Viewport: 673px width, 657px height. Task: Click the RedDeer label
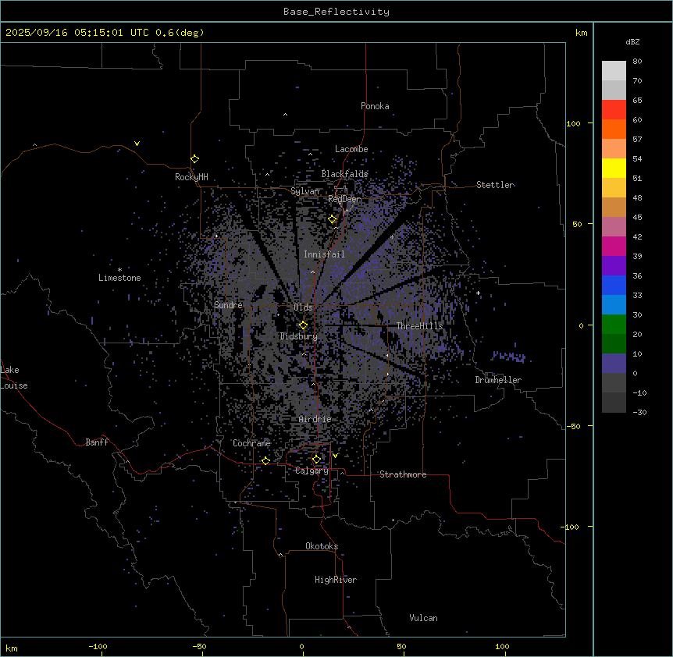(344, 199)
